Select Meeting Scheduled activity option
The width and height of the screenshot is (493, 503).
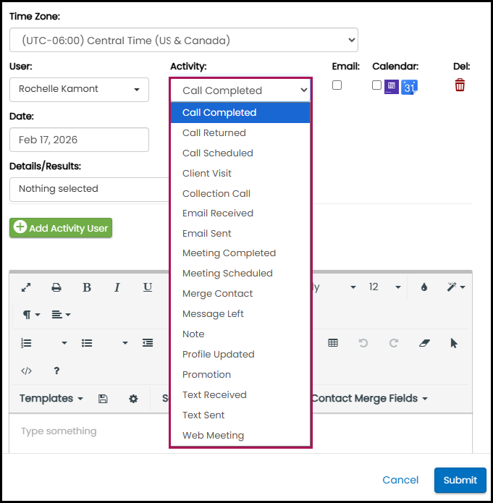(240, 274)
